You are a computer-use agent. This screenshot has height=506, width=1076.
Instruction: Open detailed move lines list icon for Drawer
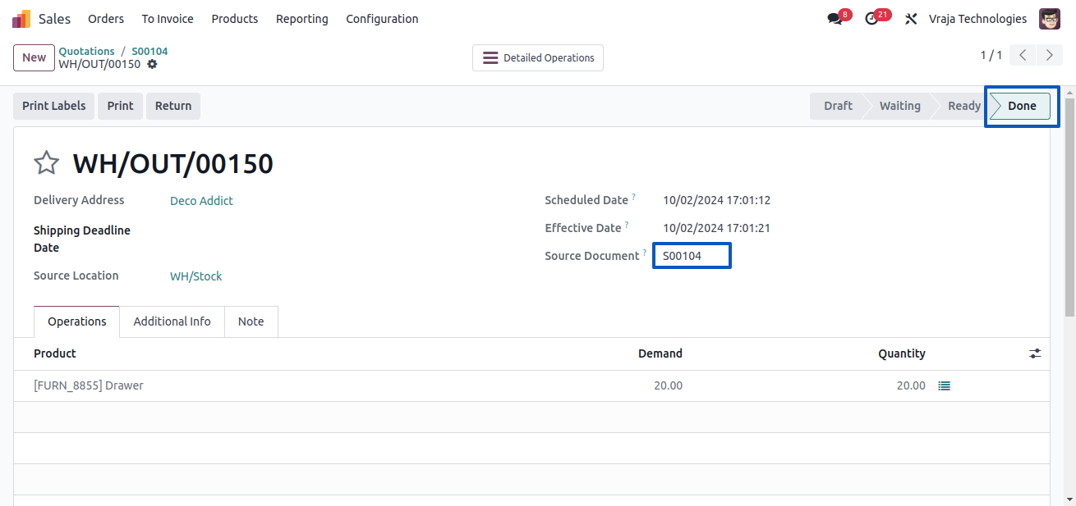945,385
